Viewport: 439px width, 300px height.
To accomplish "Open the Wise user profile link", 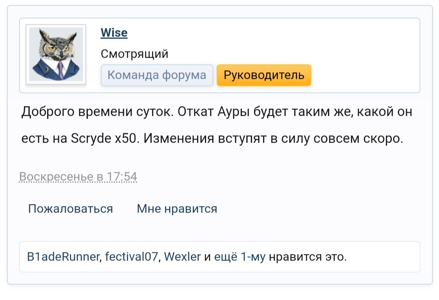I will (114, 33).
